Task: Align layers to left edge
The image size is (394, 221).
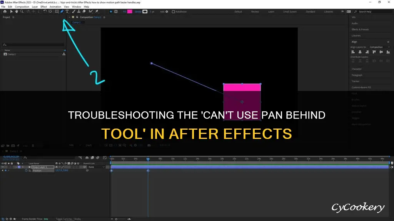Action: click(353, 52)
